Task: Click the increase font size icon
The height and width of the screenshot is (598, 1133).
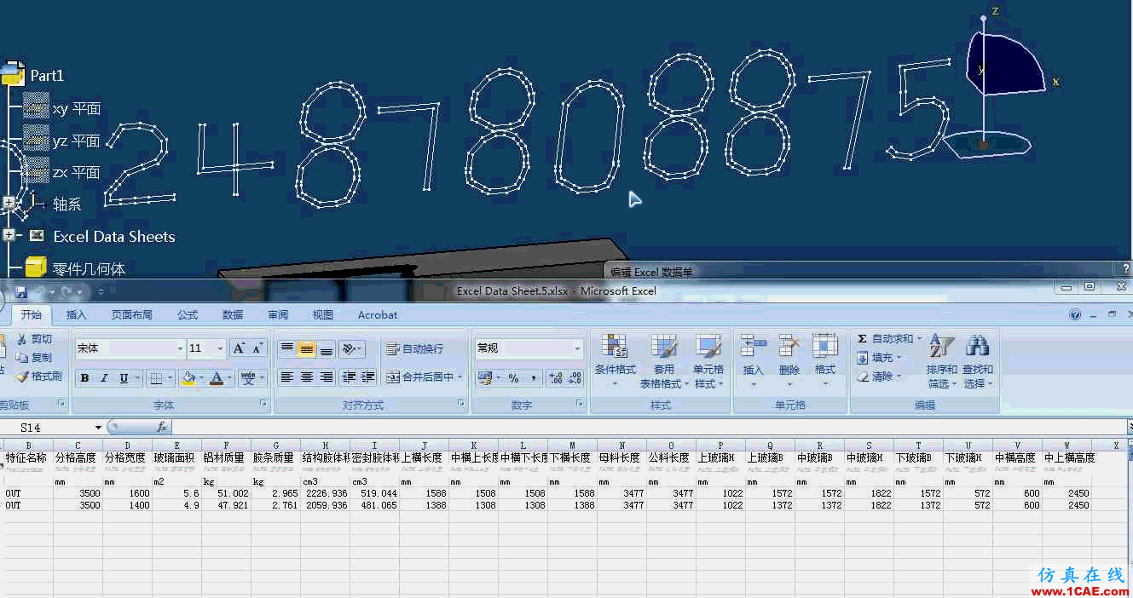Action: 240,348
